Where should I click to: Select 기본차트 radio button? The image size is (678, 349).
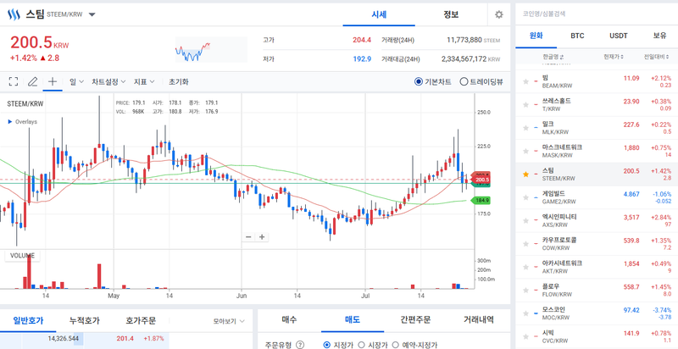tap(418, 81)
